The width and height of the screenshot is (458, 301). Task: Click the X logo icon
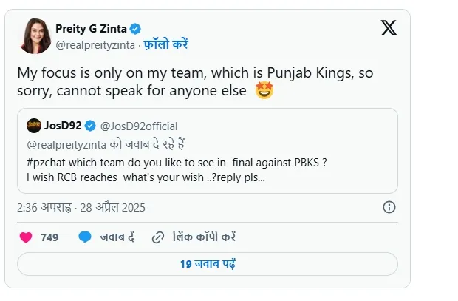(x=389, y=28)
